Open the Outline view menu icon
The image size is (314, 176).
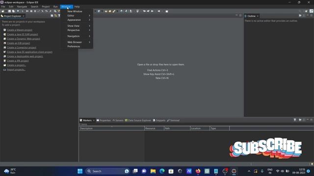(304, 16)
